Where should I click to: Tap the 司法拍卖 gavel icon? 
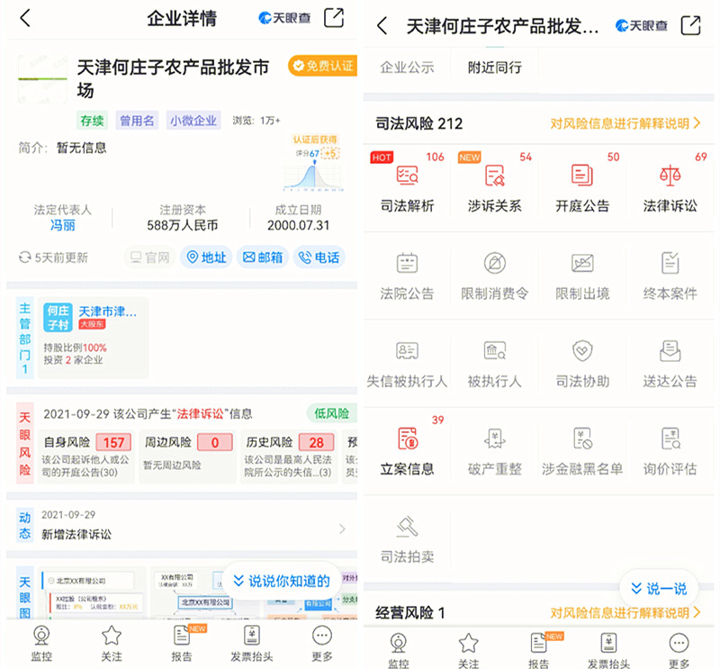point(407,527)
